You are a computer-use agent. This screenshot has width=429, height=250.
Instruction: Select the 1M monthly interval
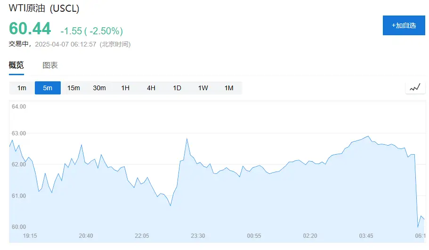[229, 88]
